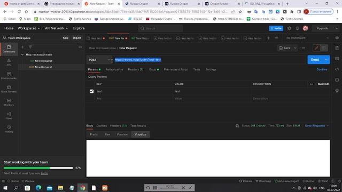Open more actions dots beside Save
The width and height of the screenshot is (342, 192).
point(304,48)
